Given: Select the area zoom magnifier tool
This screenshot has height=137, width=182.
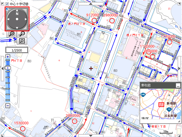Looking at the screenshot, I should 22,41.
